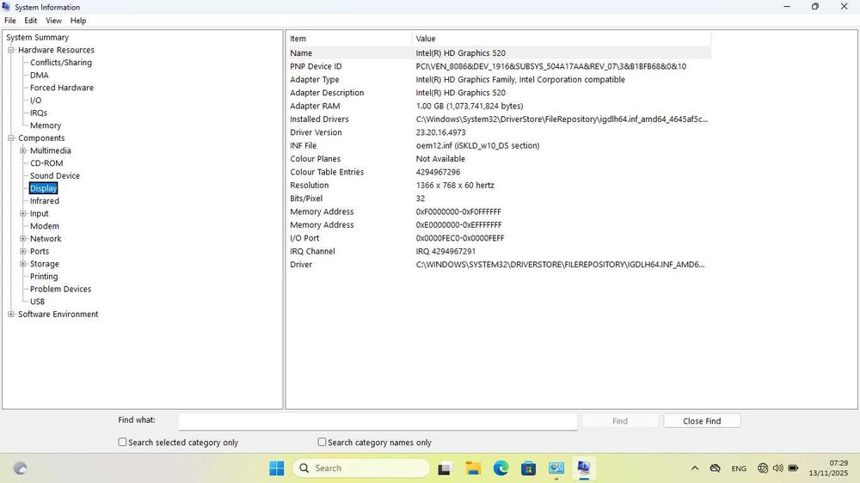This screenshot has height=483, width=860.
Task: Collapse the Components node
Action: [11, 138]
